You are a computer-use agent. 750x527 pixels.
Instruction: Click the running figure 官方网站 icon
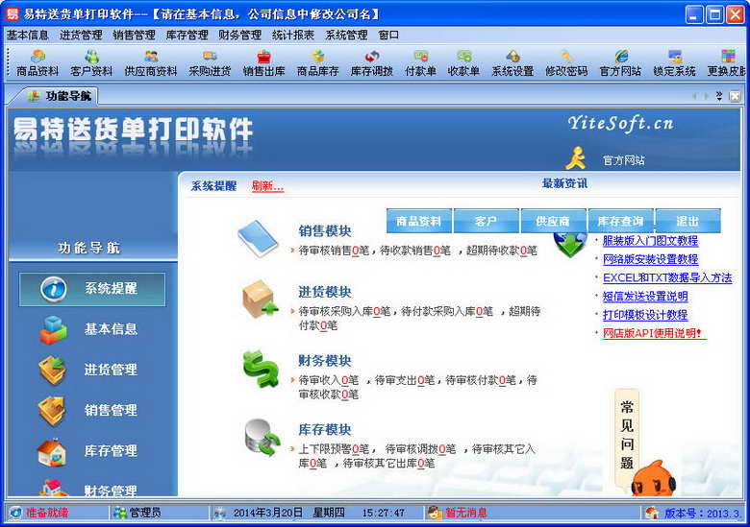pos(576,158)
